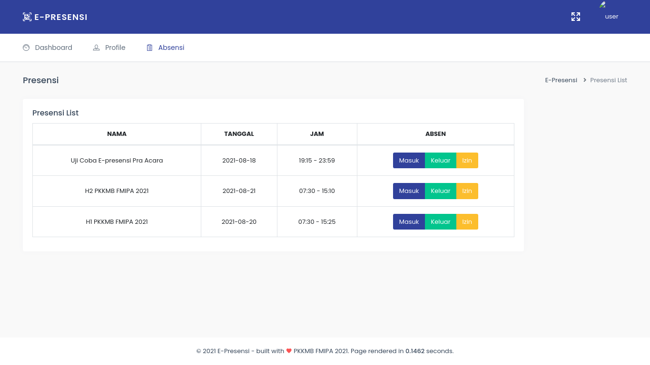Viewport: 650px width, 365px height.
Task: Open the user account menu
Action: [611, 17]
